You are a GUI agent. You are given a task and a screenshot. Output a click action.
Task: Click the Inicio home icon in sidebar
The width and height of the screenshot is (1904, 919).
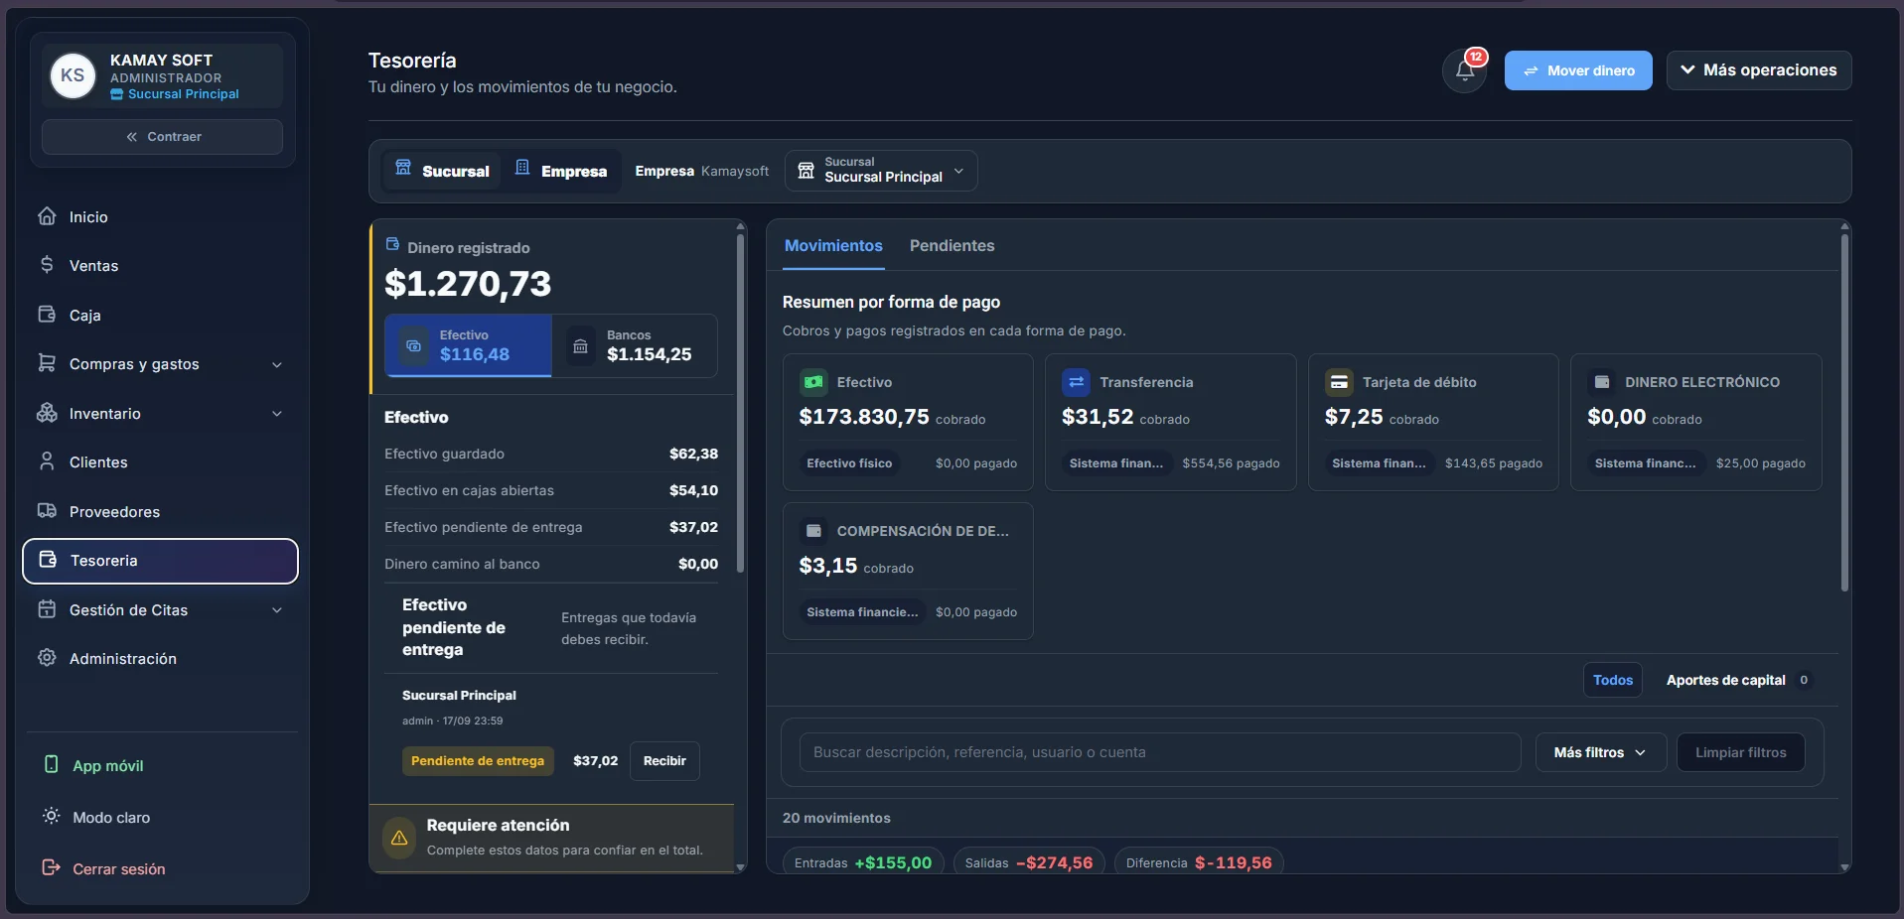47,216
